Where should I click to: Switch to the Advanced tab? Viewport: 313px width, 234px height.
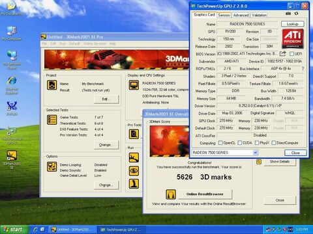pyautogui.click(x=241, y=15)
